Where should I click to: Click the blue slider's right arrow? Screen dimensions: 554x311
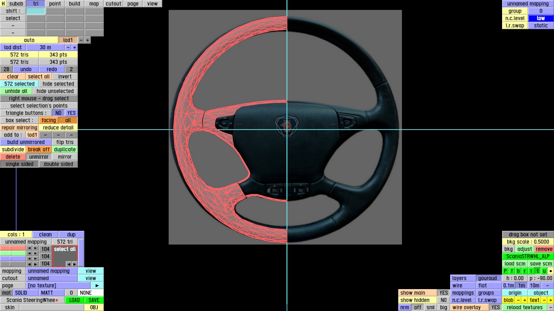point(35,259)
